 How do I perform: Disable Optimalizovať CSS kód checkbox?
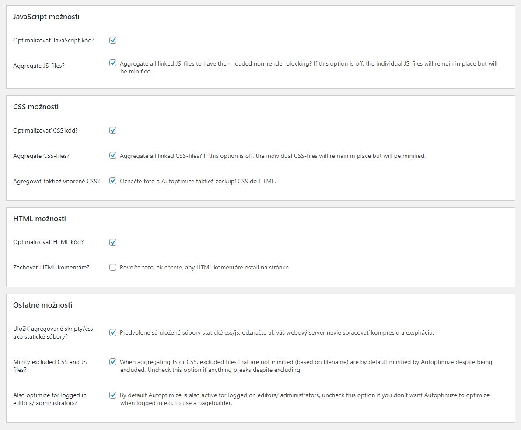click(x=113, y=130)
